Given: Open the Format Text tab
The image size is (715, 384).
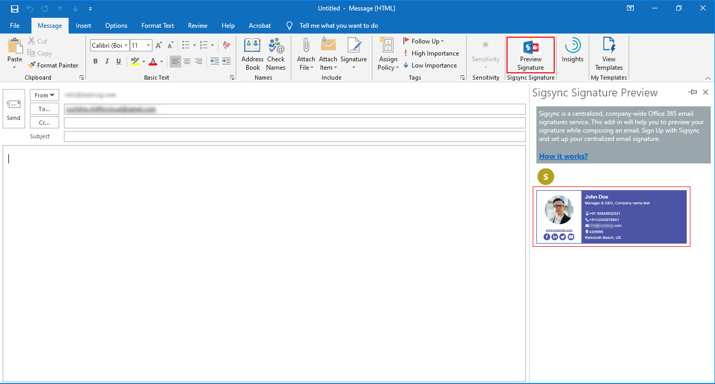Looking at the screenshot, I should coord(158,26).
